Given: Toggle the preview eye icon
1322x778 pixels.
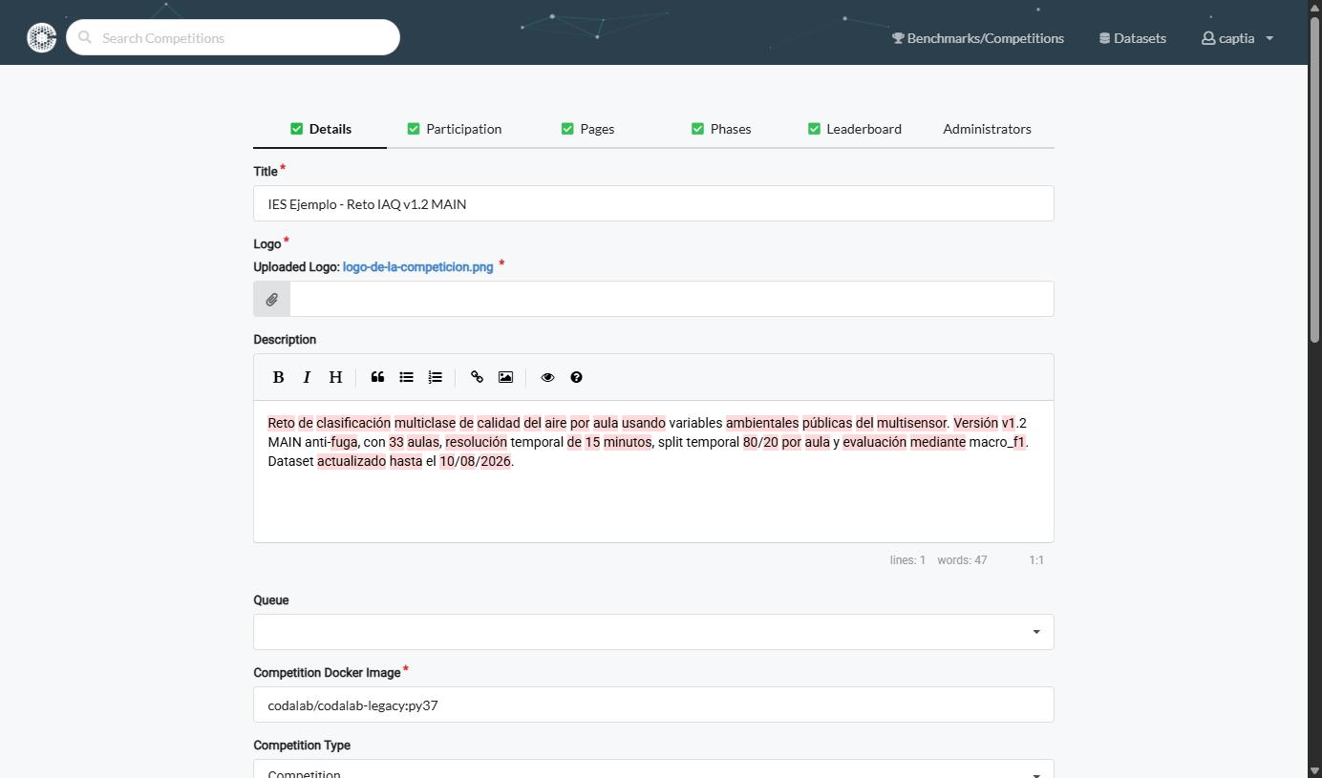Looking at the screenshot, I should coord(547,377).
